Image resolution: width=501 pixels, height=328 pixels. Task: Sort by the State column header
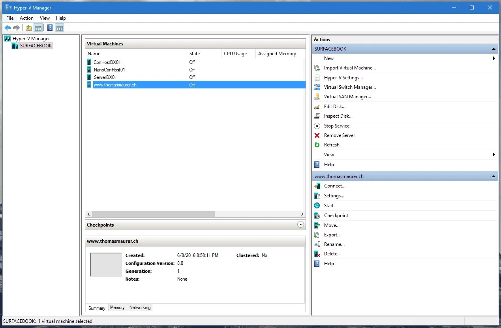pos(204,54)
